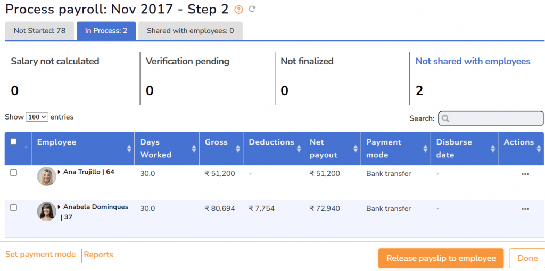
Task: Expand Anabela Dominques' row details arrow
Action: 60,207
